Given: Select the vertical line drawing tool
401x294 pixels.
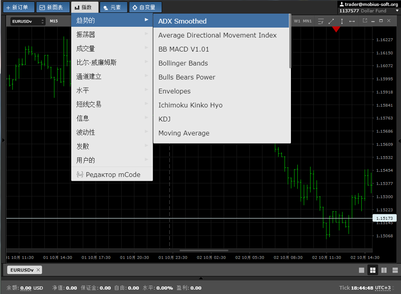Looking at the screenshot, I should click(342, 21).
